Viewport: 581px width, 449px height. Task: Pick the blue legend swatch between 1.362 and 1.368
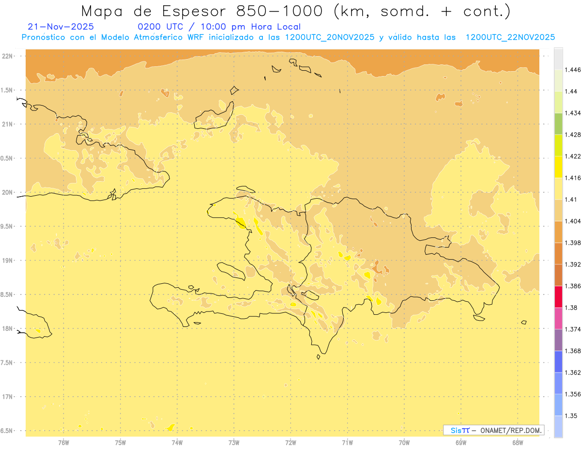558,361
